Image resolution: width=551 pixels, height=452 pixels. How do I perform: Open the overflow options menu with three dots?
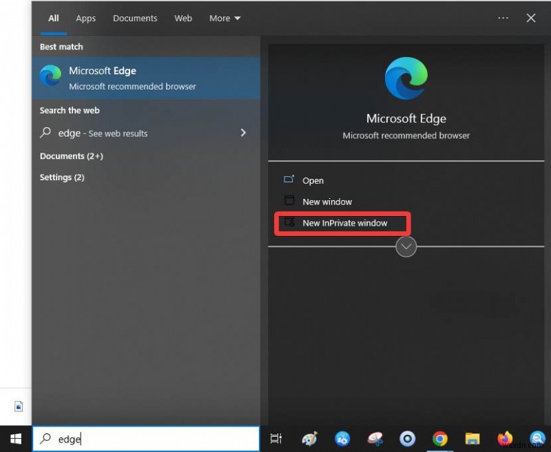503,18
